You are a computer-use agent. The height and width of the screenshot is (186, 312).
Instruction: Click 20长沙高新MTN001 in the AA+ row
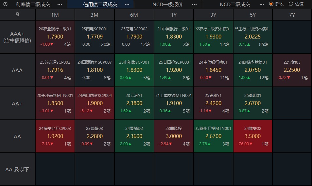(x=55, y=96)
